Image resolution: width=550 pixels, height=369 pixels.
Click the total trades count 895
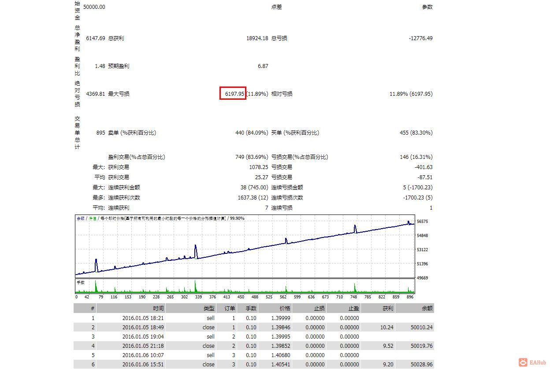(x=100, y=133)
